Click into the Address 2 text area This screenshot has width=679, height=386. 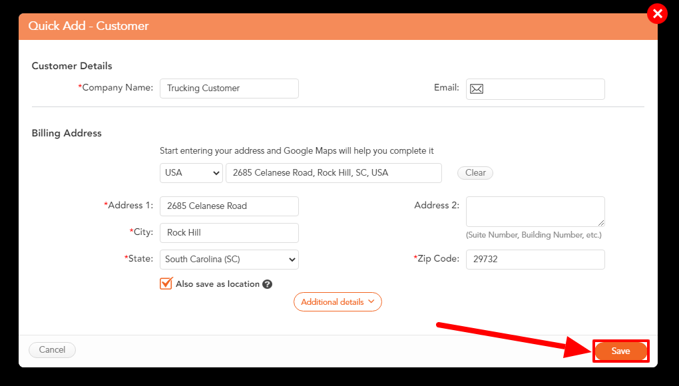click(535, 212)
